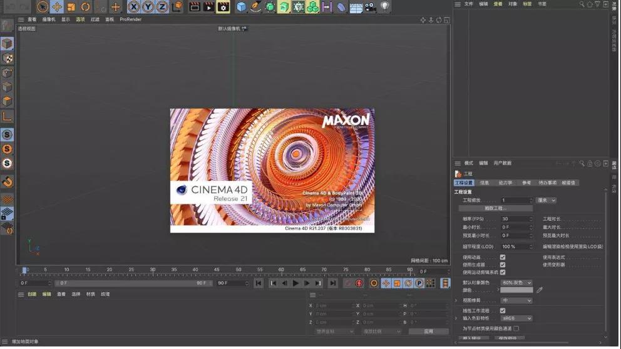Click the orange snap magnet icon
The width and height of the screenshot is (621, 349).
[x=7, y=182]
